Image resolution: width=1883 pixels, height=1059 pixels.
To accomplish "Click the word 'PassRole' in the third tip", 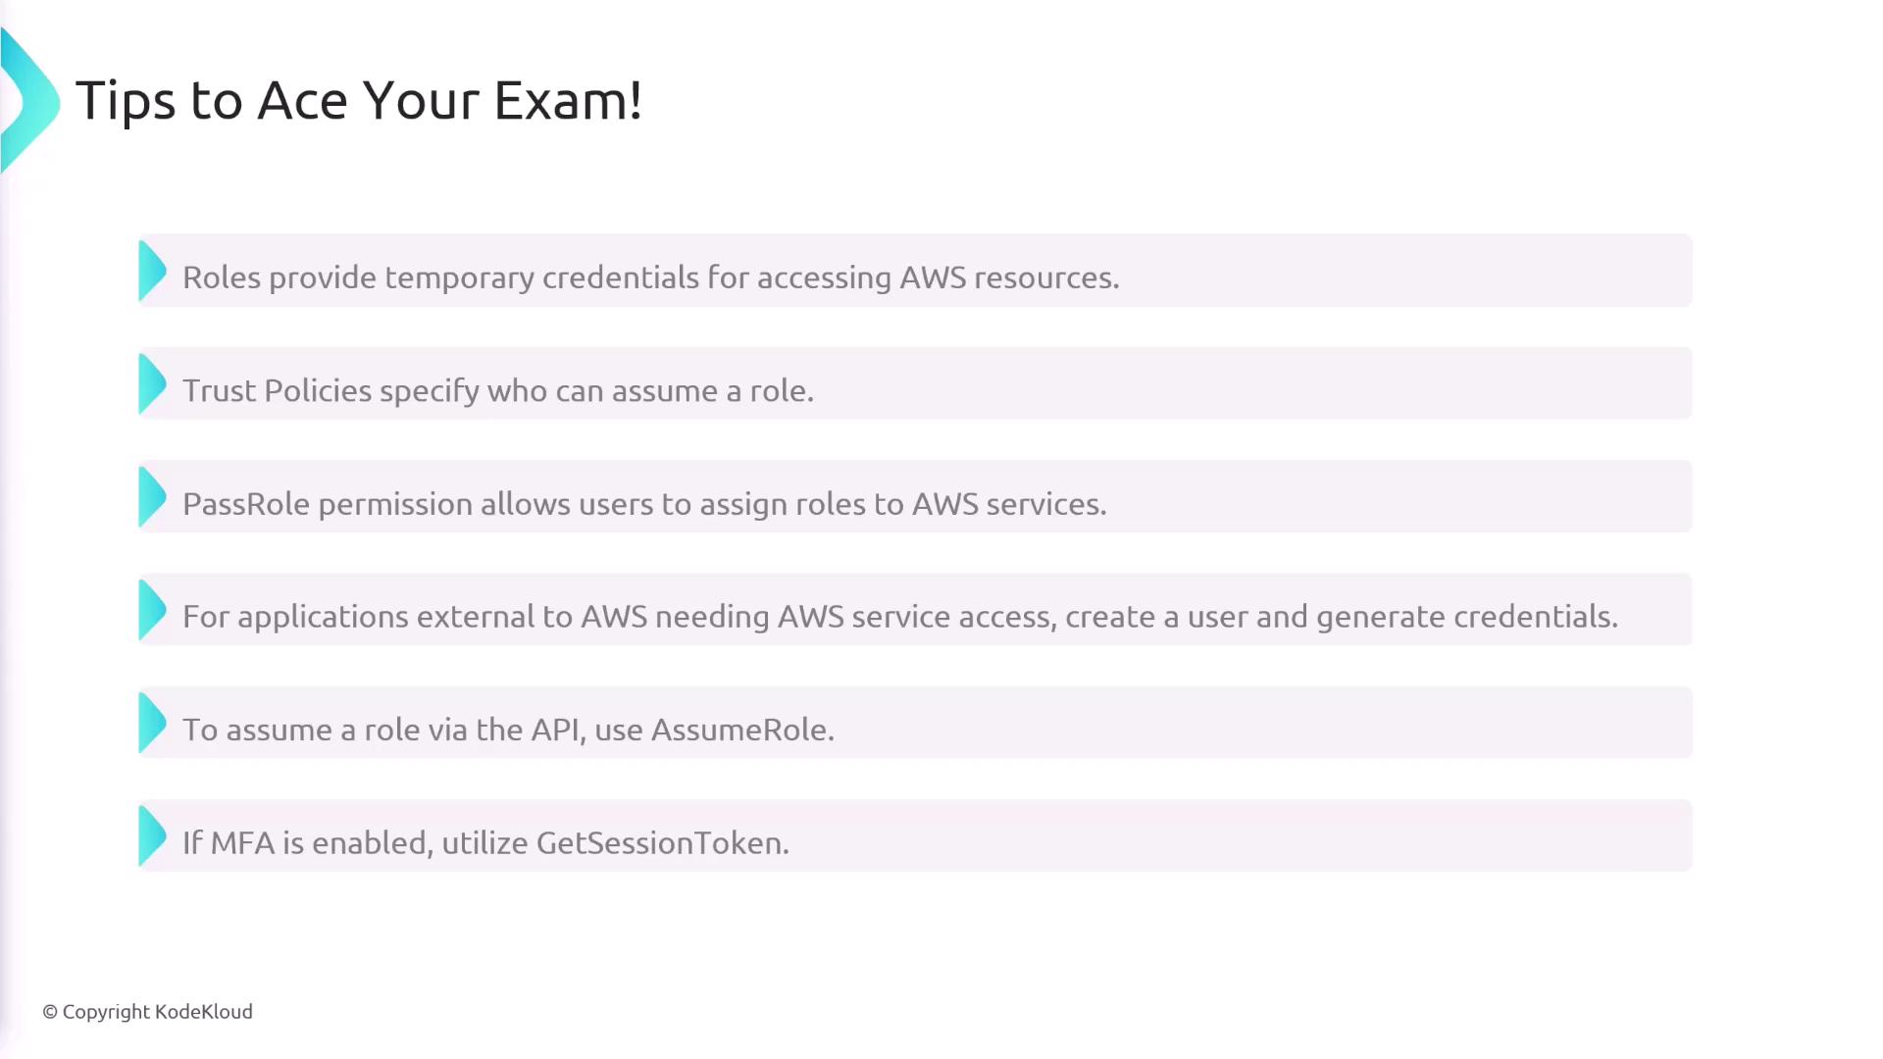I will (246, 504).
